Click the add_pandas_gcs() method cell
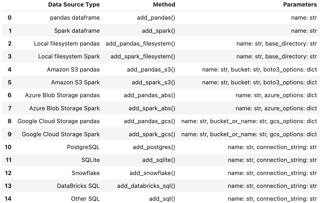Image resolution: width=322 pixels, height=203 pixels. pyautogui.click(x=149, y=121)
